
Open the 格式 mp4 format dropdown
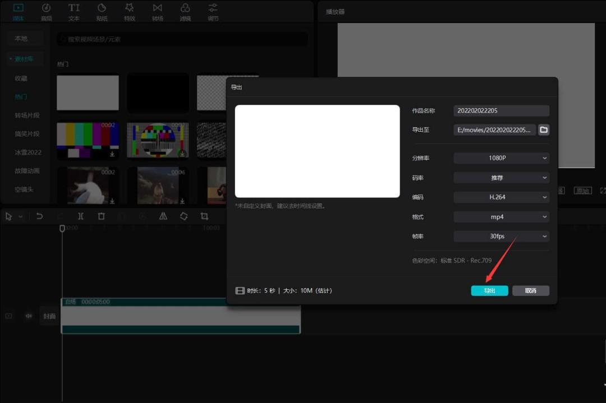click(501, 217)
